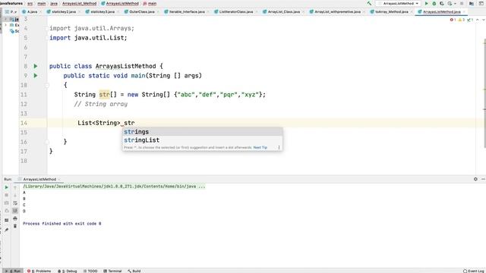Open the Event Log

pyautogui.click(x=474, y=271)
